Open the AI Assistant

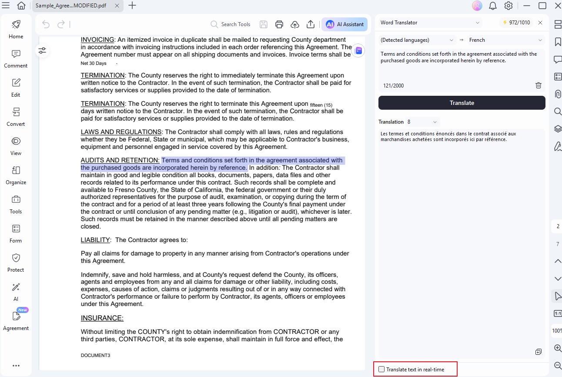tap(345, 24)
